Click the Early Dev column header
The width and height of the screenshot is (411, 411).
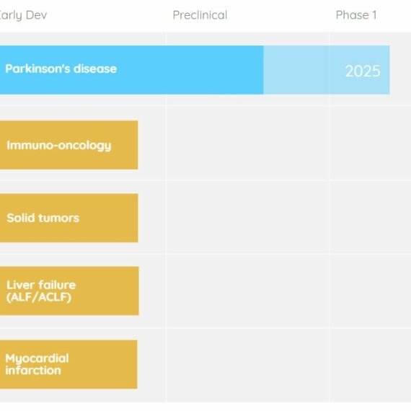pyautogui.click(x=23, y=15)
